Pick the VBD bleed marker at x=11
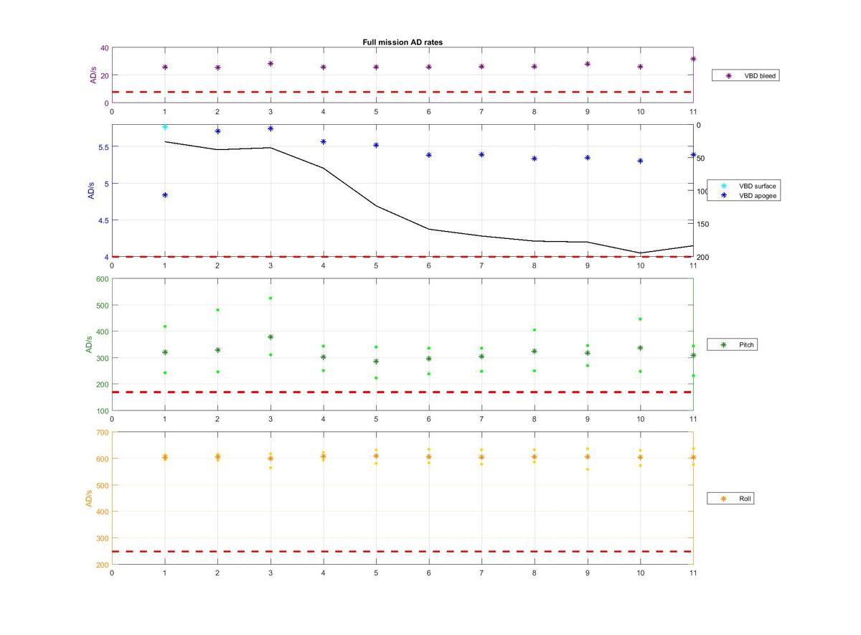Viewport: 861px width, 635px height. (x=693, y=59)
